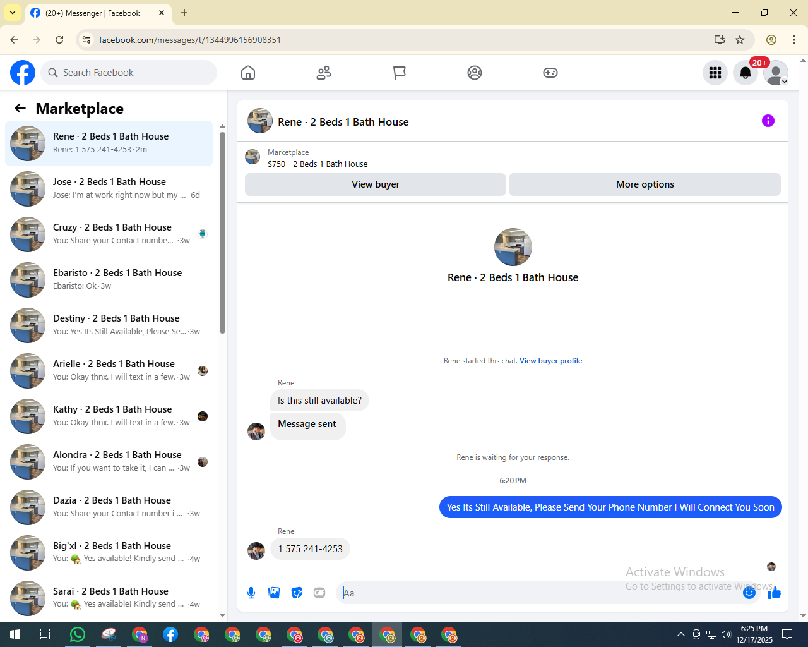Select Ebaristo conversation in the list
The width and height of the screenshot is (808, 647).
pos(109,280)
